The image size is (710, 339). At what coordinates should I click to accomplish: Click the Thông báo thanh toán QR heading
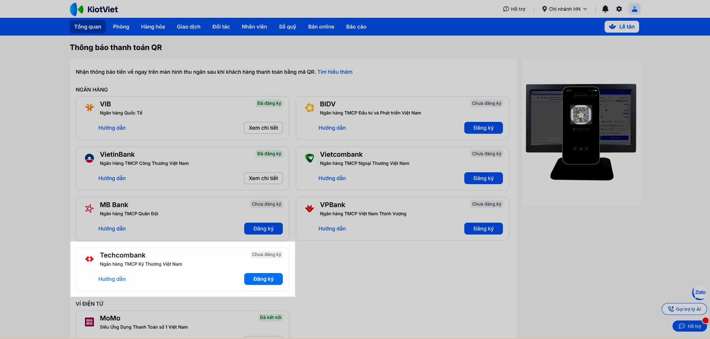click(116, 47)
